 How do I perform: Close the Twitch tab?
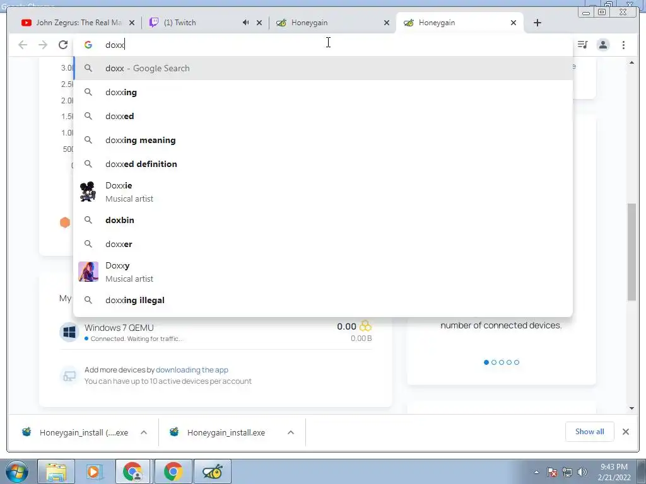259,23
